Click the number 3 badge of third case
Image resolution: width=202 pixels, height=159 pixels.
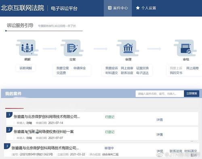click(7, 146)
